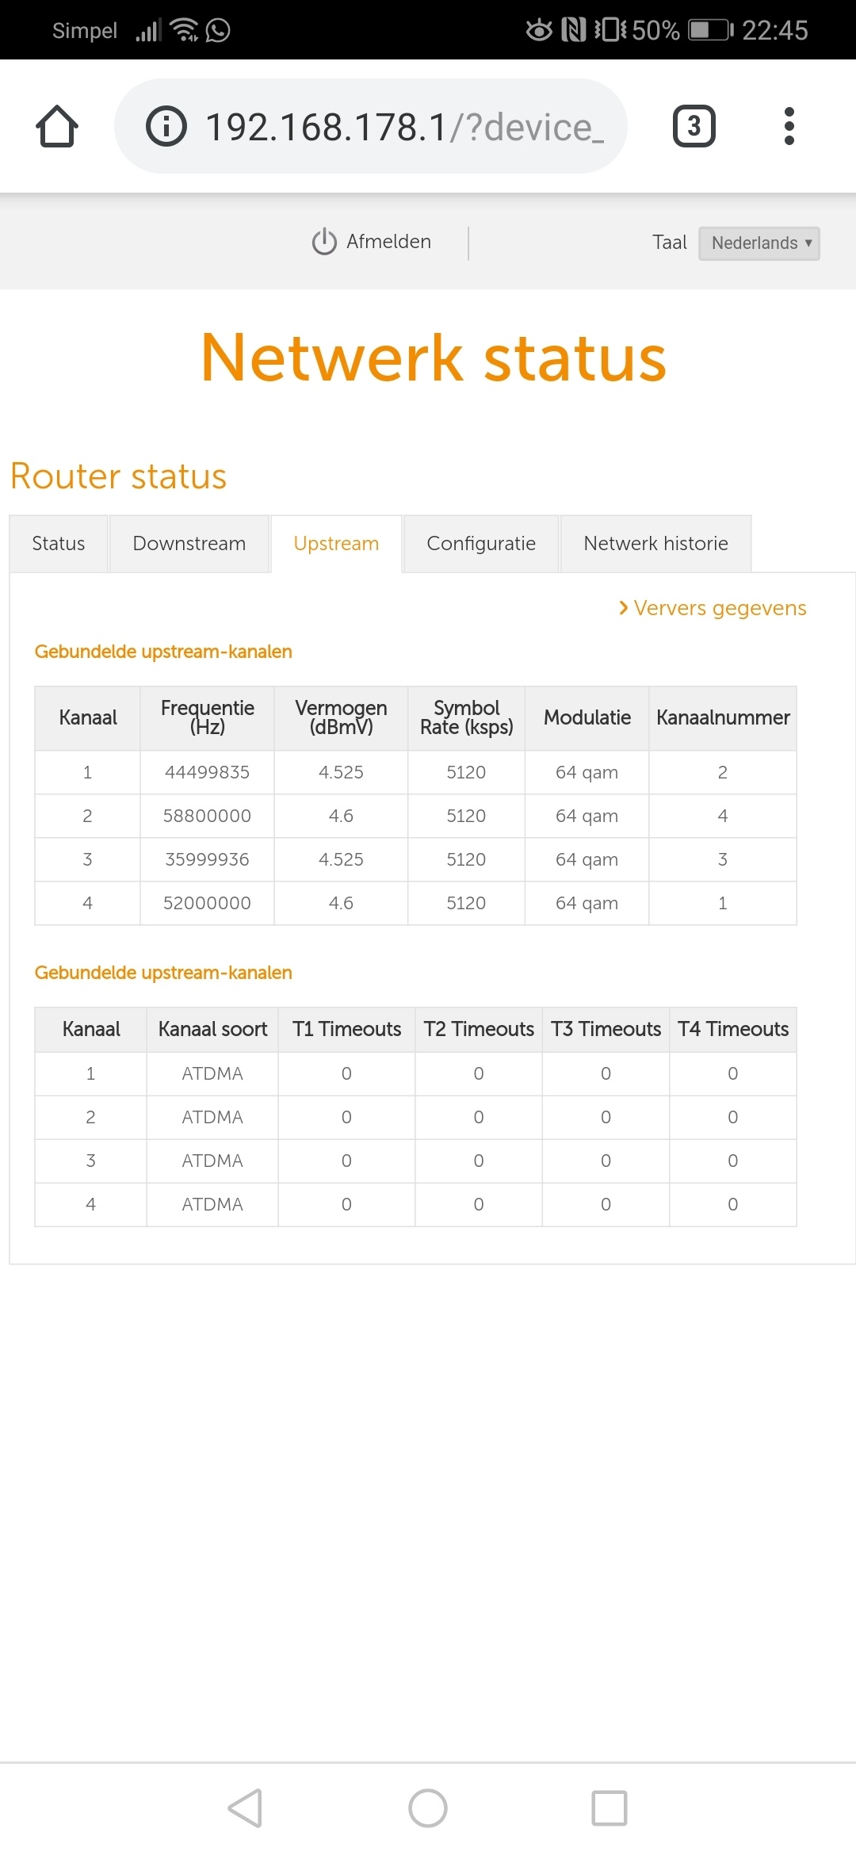856x1855 pixels.
Task: Open the Configuratie tab
Action: 481,544
